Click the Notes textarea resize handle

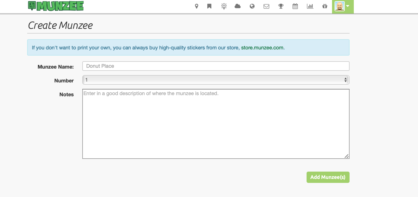point(346,156)
